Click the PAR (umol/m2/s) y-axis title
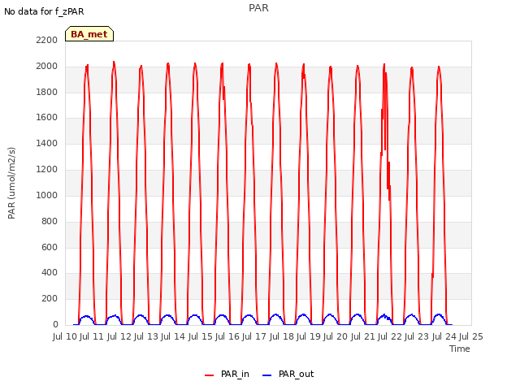The height and width of the screenshot is (390, 520). pyautogui.click(x=11, y=183)
